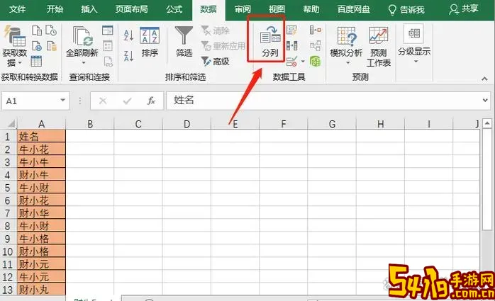Click the Name Box showing A1

coord(31,101)
